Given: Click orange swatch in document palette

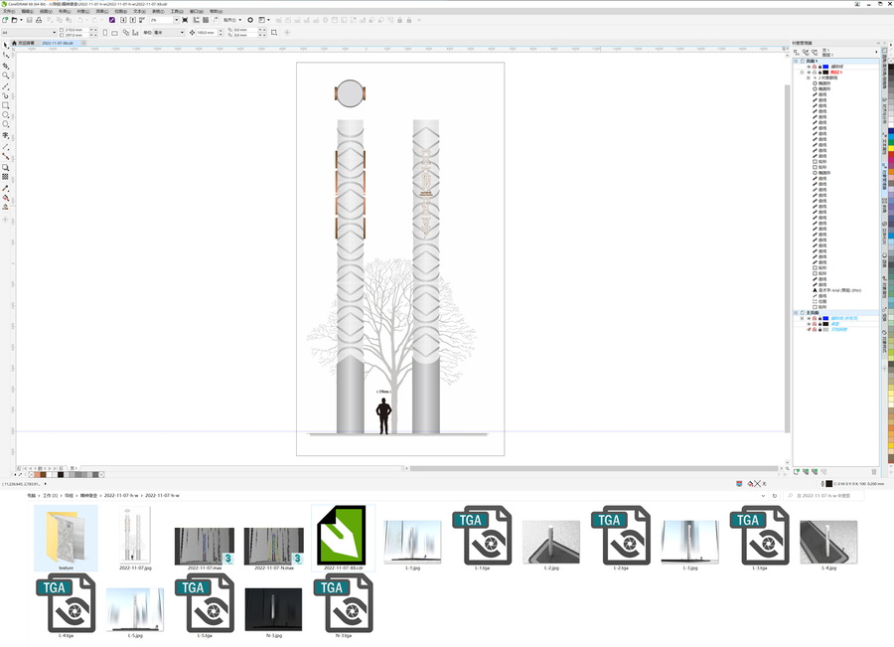Looking at the screenshot, I should click(x=37, y=475).
